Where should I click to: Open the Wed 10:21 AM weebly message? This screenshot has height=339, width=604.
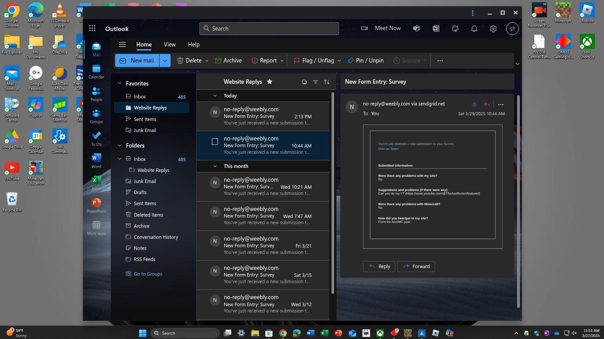click(x=263, y=187)
